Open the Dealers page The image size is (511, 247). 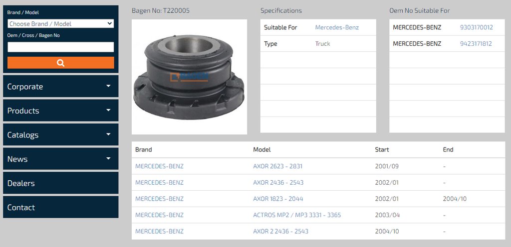[x=60, y=183]
